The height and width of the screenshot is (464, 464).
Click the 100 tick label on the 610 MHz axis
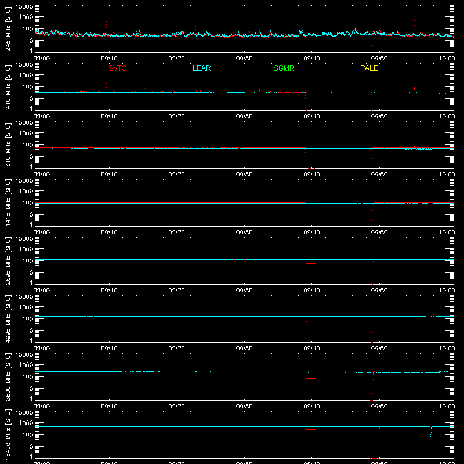(28, 145)
